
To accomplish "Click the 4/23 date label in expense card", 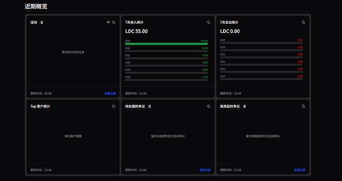I will tap(223, 47).
